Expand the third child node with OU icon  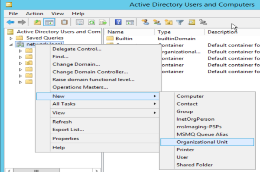20,63
